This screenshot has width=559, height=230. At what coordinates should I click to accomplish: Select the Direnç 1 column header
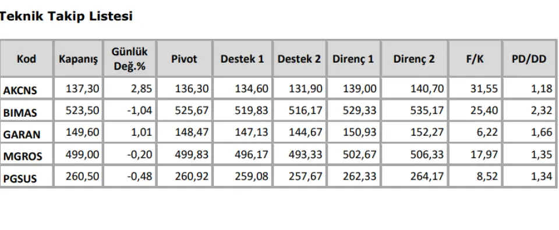point(353,59)
